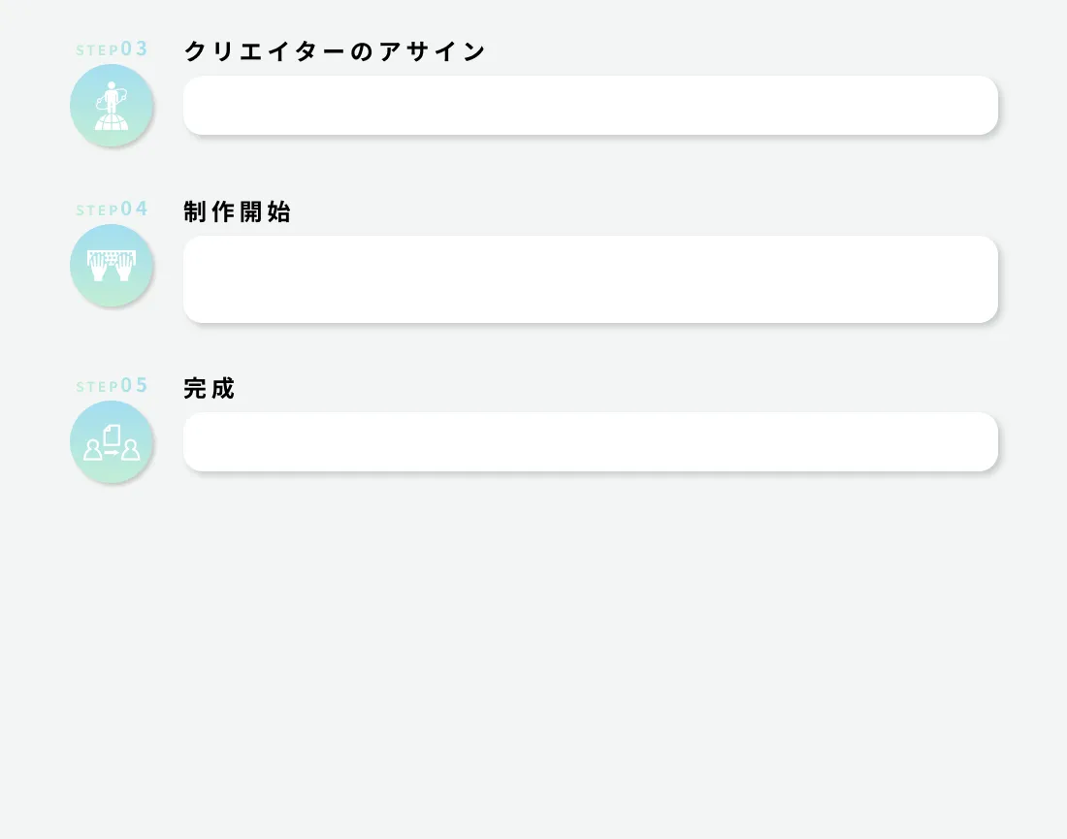Select the STEP04 label text

tap(113, 210)
